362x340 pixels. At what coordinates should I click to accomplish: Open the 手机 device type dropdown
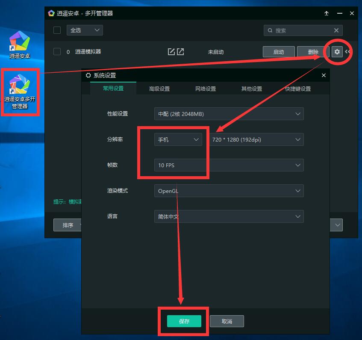[178, 139]
